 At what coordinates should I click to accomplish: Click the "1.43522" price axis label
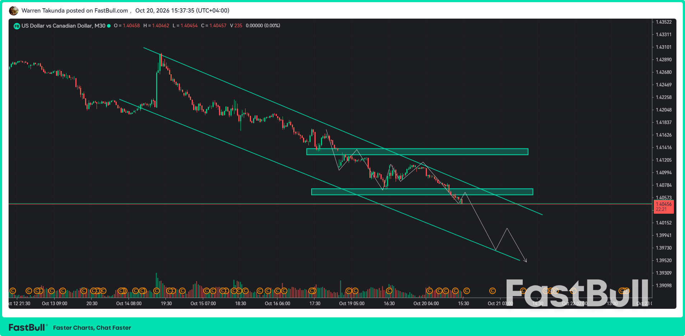[x=663, y=22]
